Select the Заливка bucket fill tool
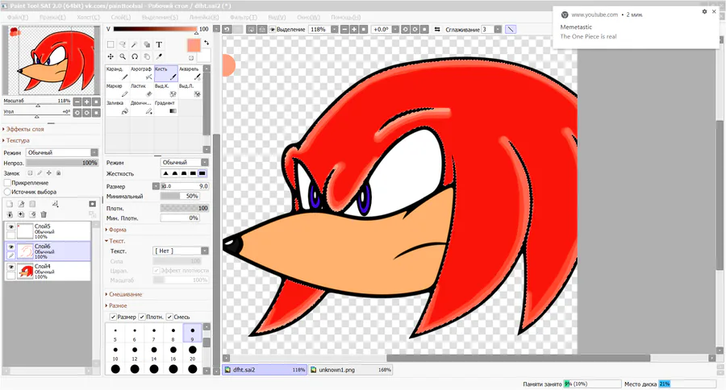 [x=118, y=108]
